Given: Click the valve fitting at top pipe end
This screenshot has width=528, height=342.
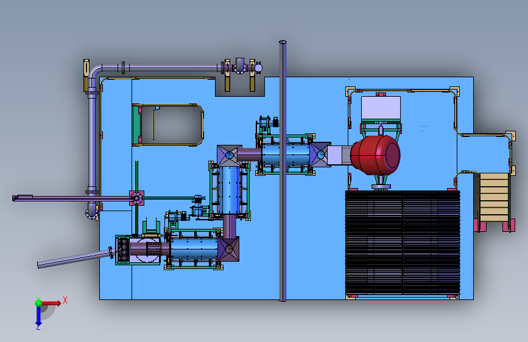Looking at the screenshot, I should pyautogui.click(x=258, y=68).
